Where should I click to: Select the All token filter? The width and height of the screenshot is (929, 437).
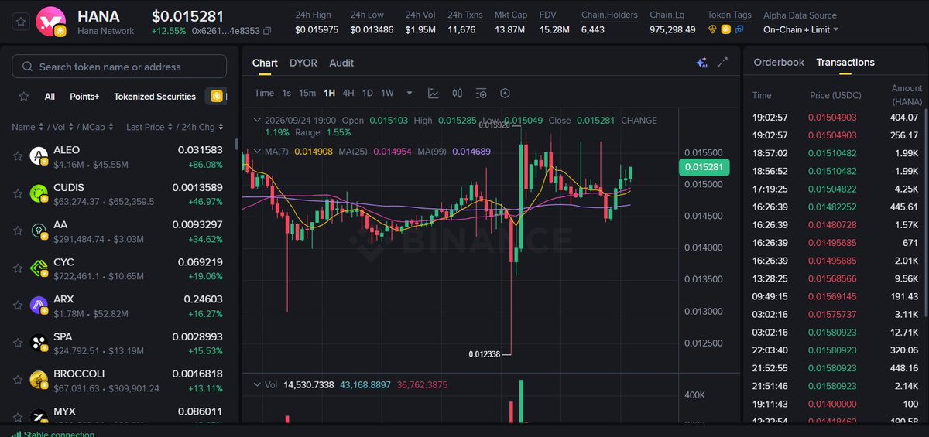pos(50,97)
